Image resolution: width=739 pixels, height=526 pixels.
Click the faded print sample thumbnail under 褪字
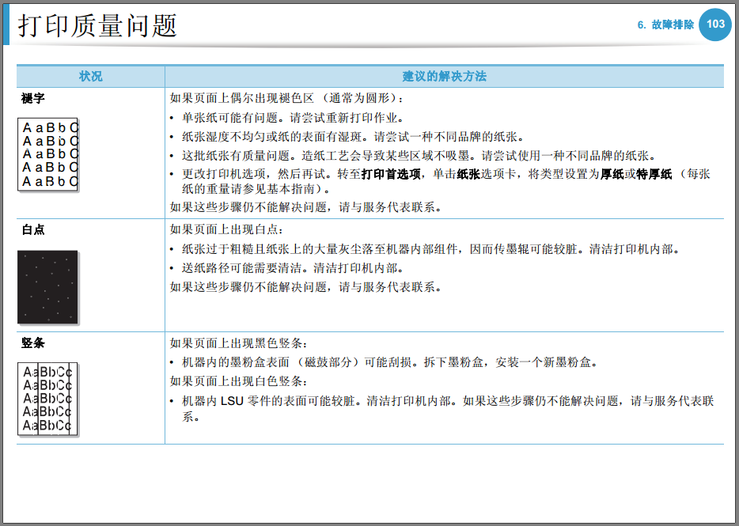pyautogui.click(x=48, y=154)
